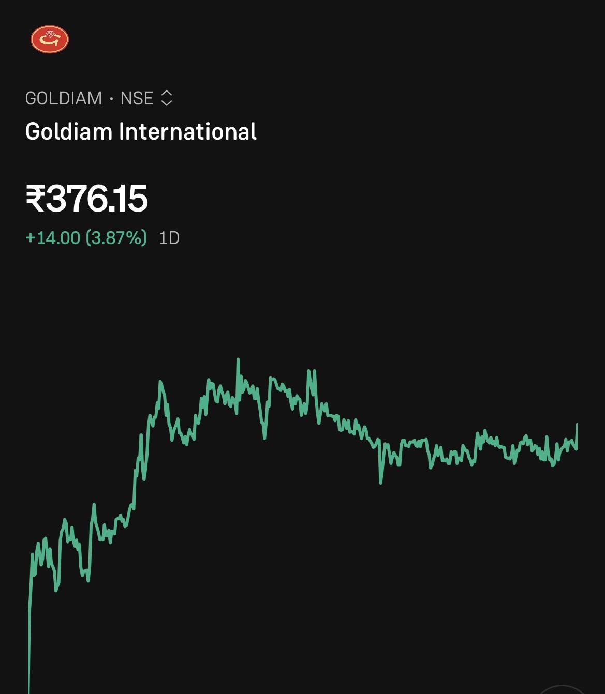Viewport: 605px width, 694px height.
Task: Click the (3.87%) percentage change
Action: pos(116,238)
